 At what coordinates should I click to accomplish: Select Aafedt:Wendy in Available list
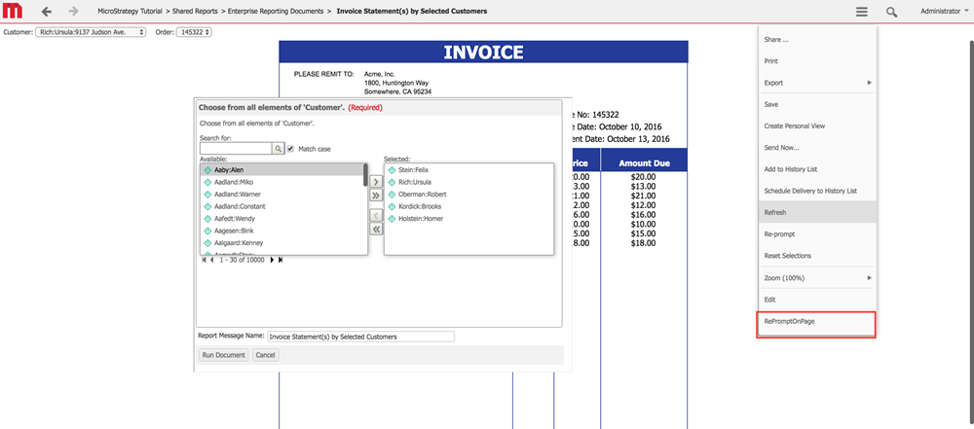tap(281, 219)
